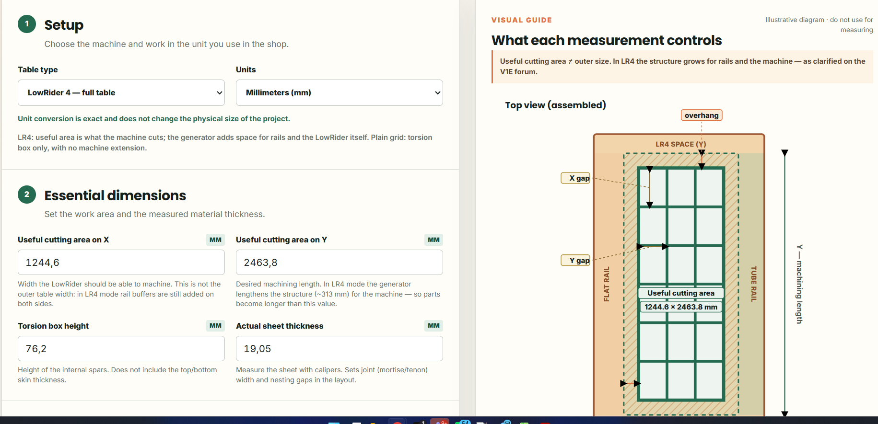Click the "1244.6 × 2463.8 mm" diagram value
This screenshot has height=424, width=878.
(681, 307)
